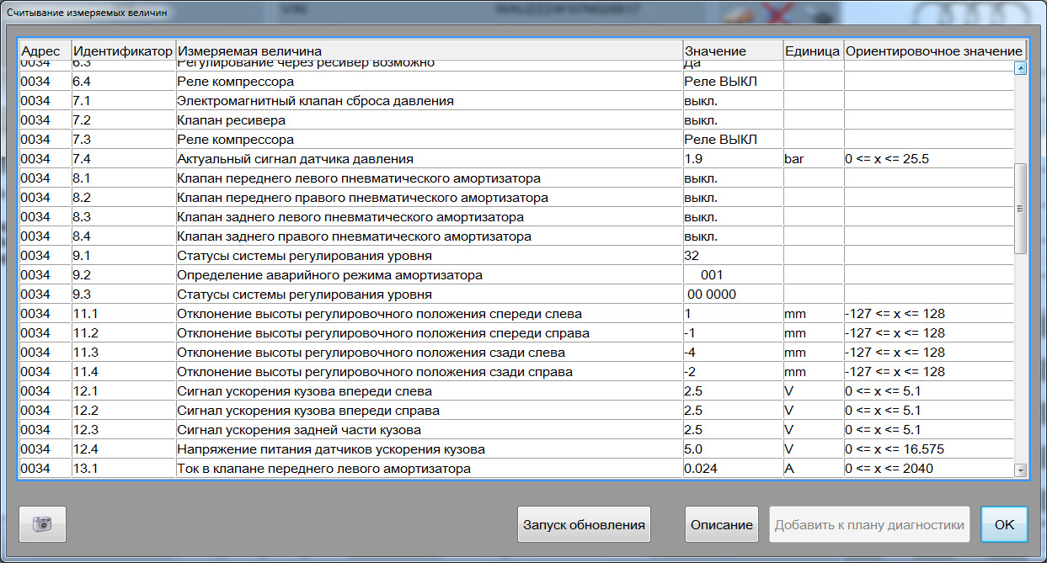Select Электромагнитный клапан сброса давления row
Screen dimensions: 1047x568
(516, 101)
